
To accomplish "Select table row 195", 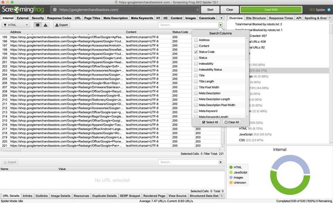I will (x=95, y=37).
